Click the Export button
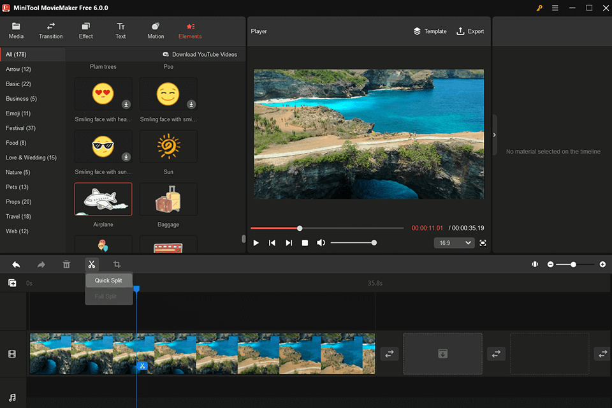This screenshot has height=408, width=612. point(470,31)
